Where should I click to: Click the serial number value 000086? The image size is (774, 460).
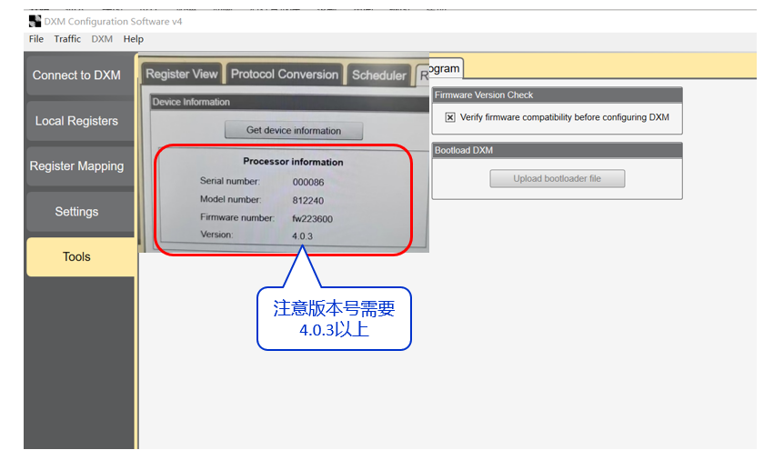[x=307, y=182]
